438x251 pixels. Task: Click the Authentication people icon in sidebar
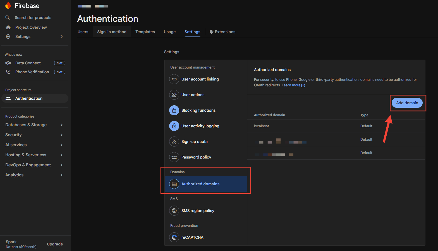coord(8,98)
